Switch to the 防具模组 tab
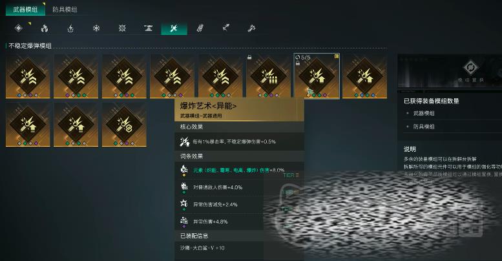Viewport: 502px width, 261px height. click(x=65, y=9)
